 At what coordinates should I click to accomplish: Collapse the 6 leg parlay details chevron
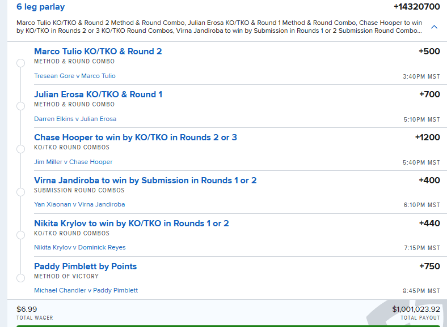(434, 27)
